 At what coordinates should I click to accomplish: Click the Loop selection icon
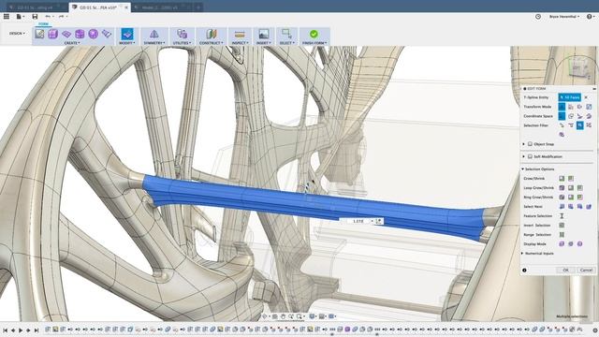coord(562,188)
